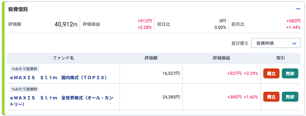This screenshot has width=306, height=116.
Task: Click 売却 button for 国内株式(TOPIX) fund
Action: pyautogui.click(x=290, y=73)
